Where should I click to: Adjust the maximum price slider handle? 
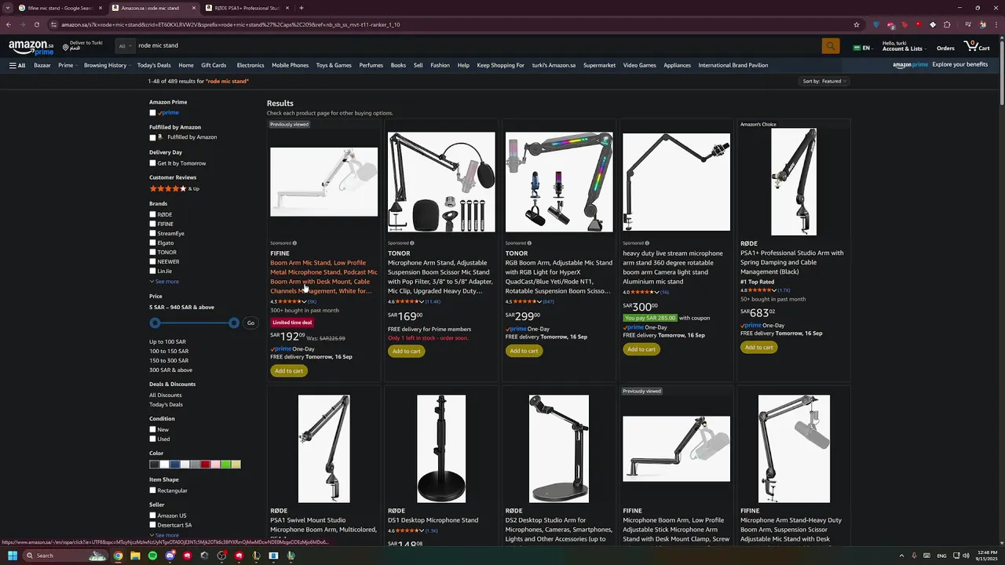click(x=234, y=323)
